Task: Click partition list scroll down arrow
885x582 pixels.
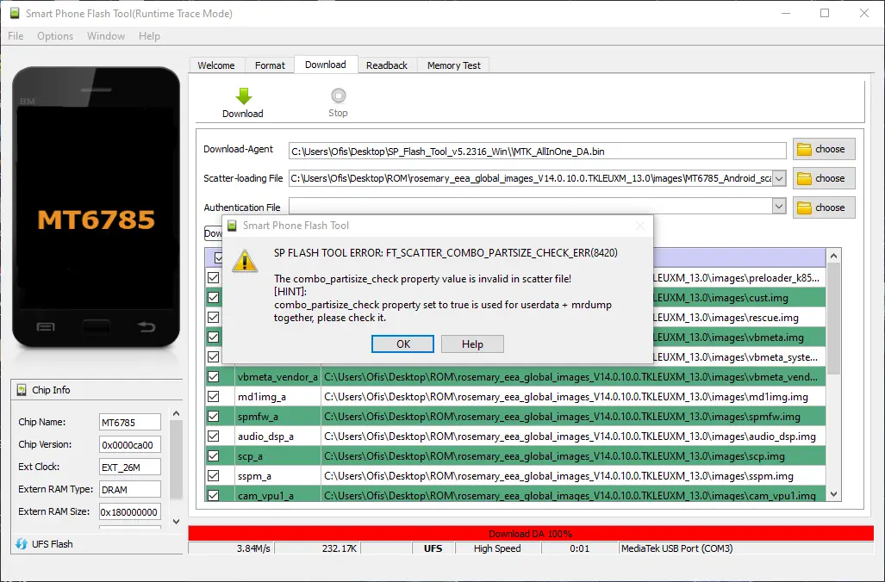Action: pos(833,494)
